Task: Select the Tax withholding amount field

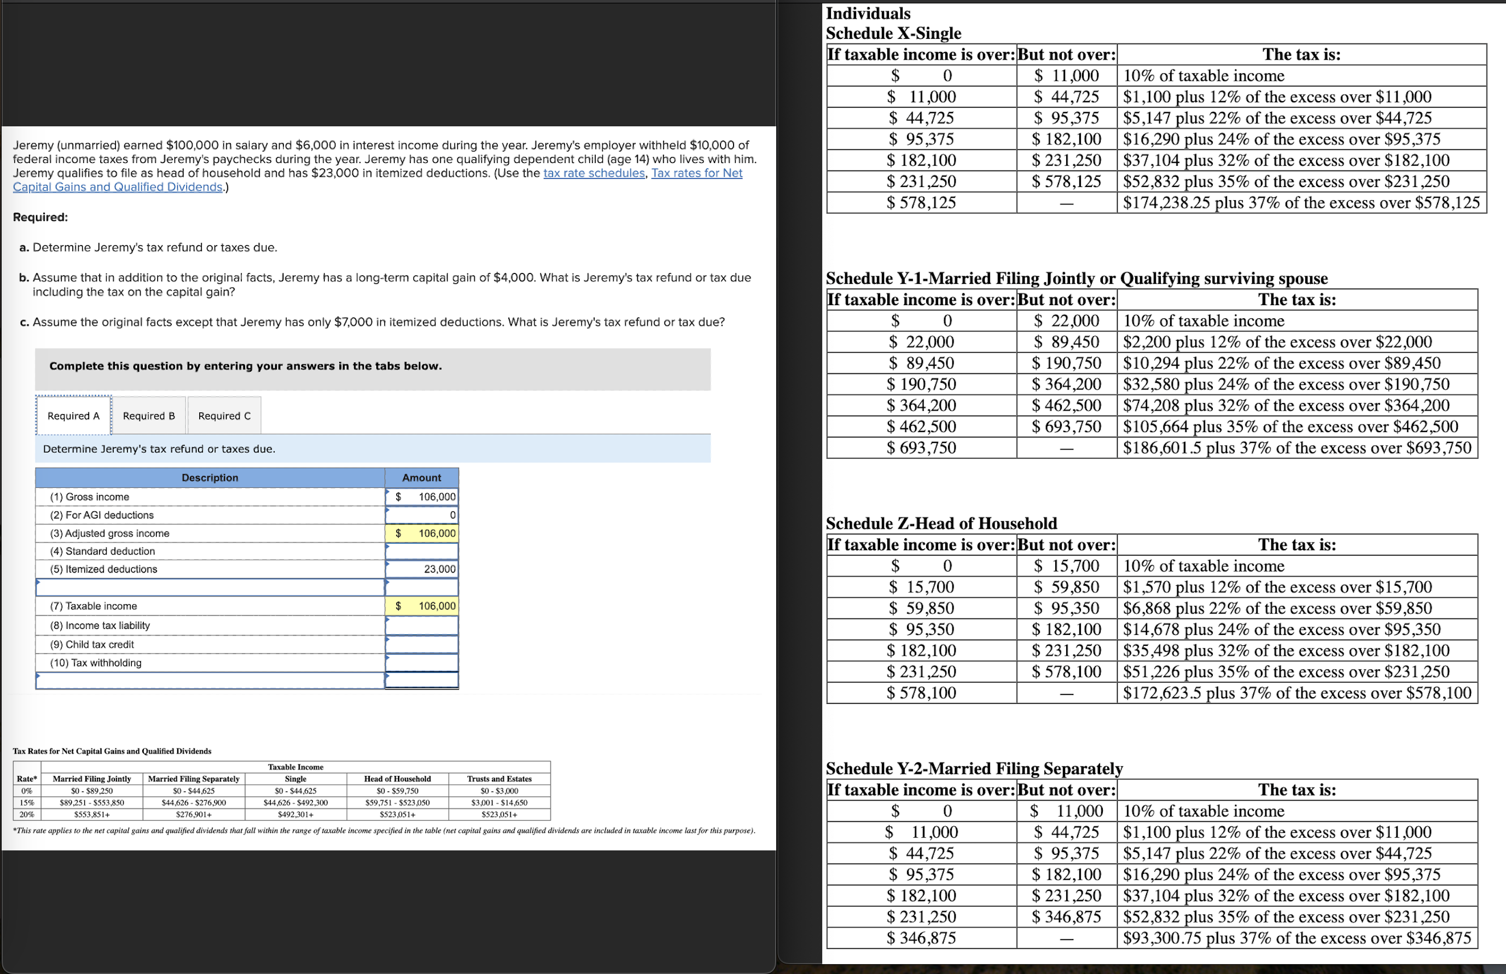Action: [x=422, y=662]
